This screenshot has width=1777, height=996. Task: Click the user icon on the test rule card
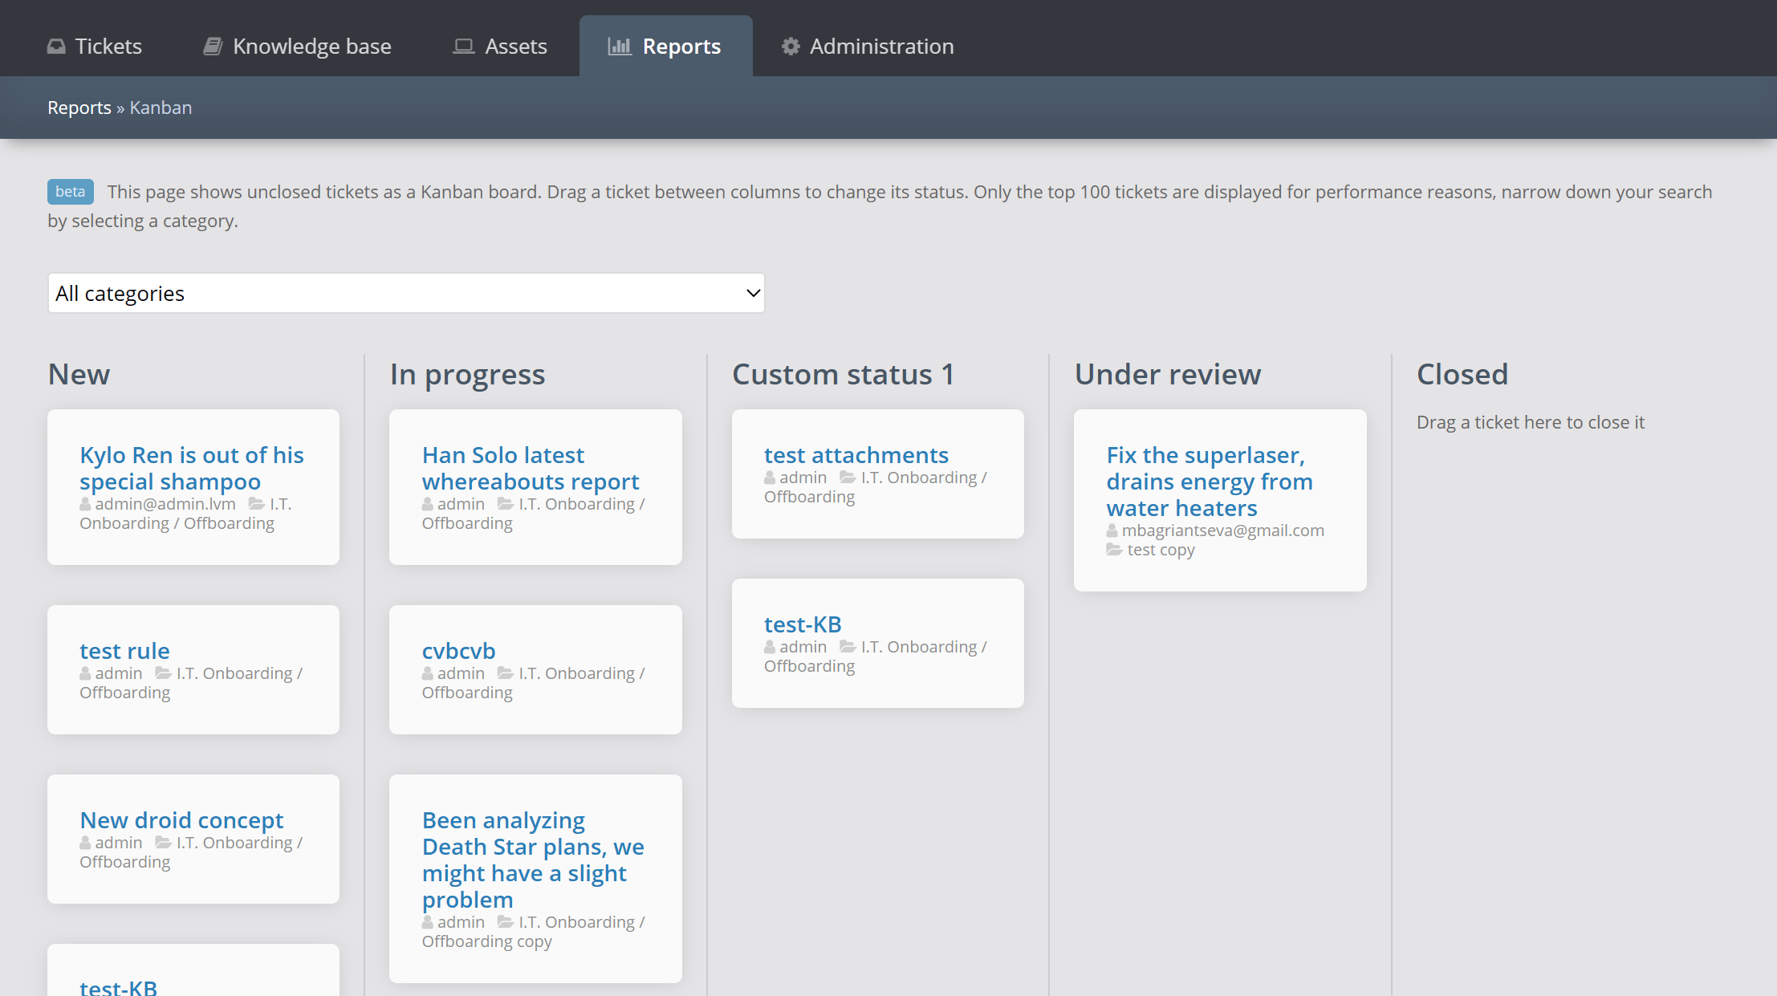(x=84, y=673)
